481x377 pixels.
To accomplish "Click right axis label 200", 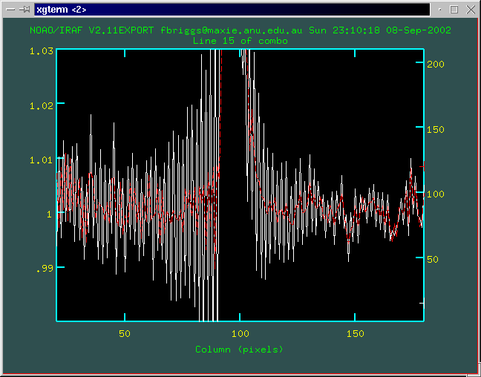I will click(436, 64).
